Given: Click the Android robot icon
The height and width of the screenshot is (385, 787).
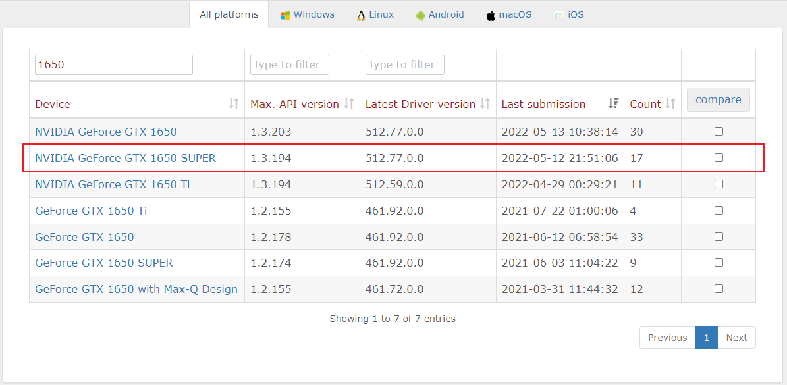Looking at the screenshot, I should tap(421, 16).
